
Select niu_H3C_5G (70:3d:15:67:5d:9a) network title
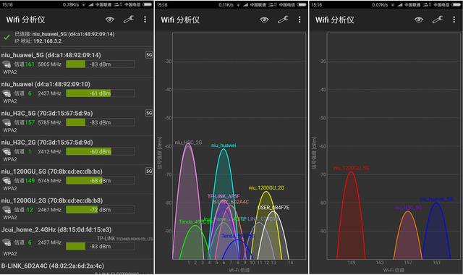pos(47,114)
